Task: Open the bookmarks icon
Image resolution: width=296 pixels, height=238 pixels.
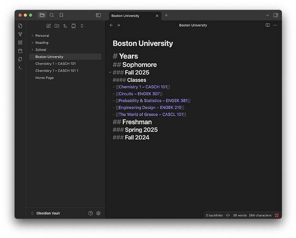Action: point(61,15)
